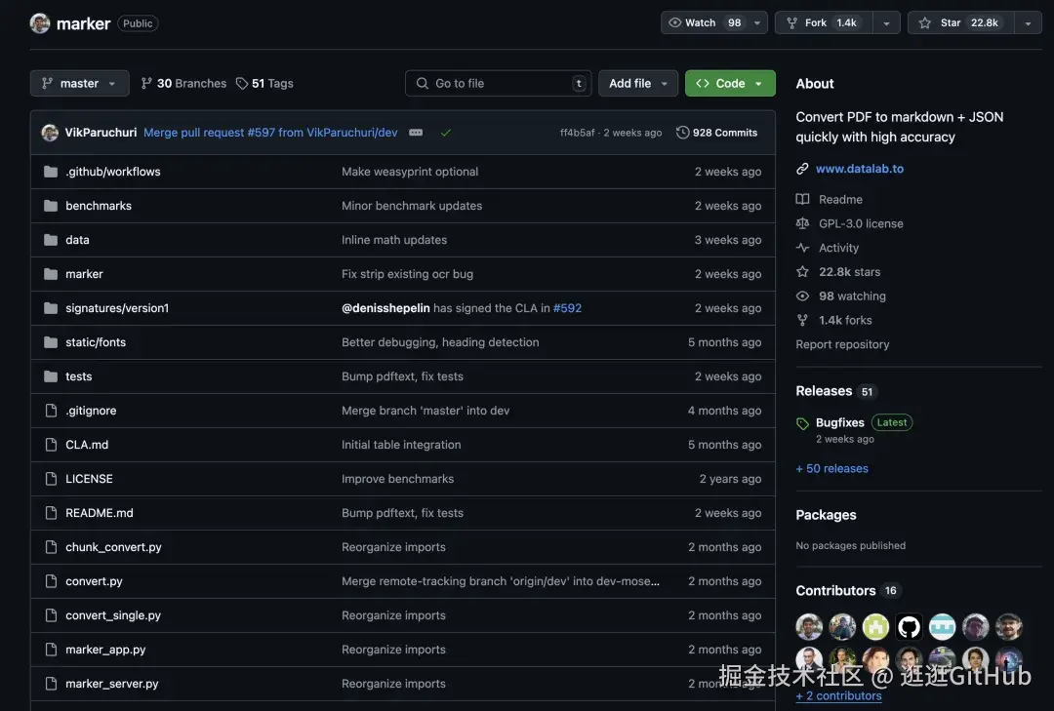Screen dimensions: 1054x711
Task: Click the Readme book icon
Action: pyautogui.click(x=802, y=199)
